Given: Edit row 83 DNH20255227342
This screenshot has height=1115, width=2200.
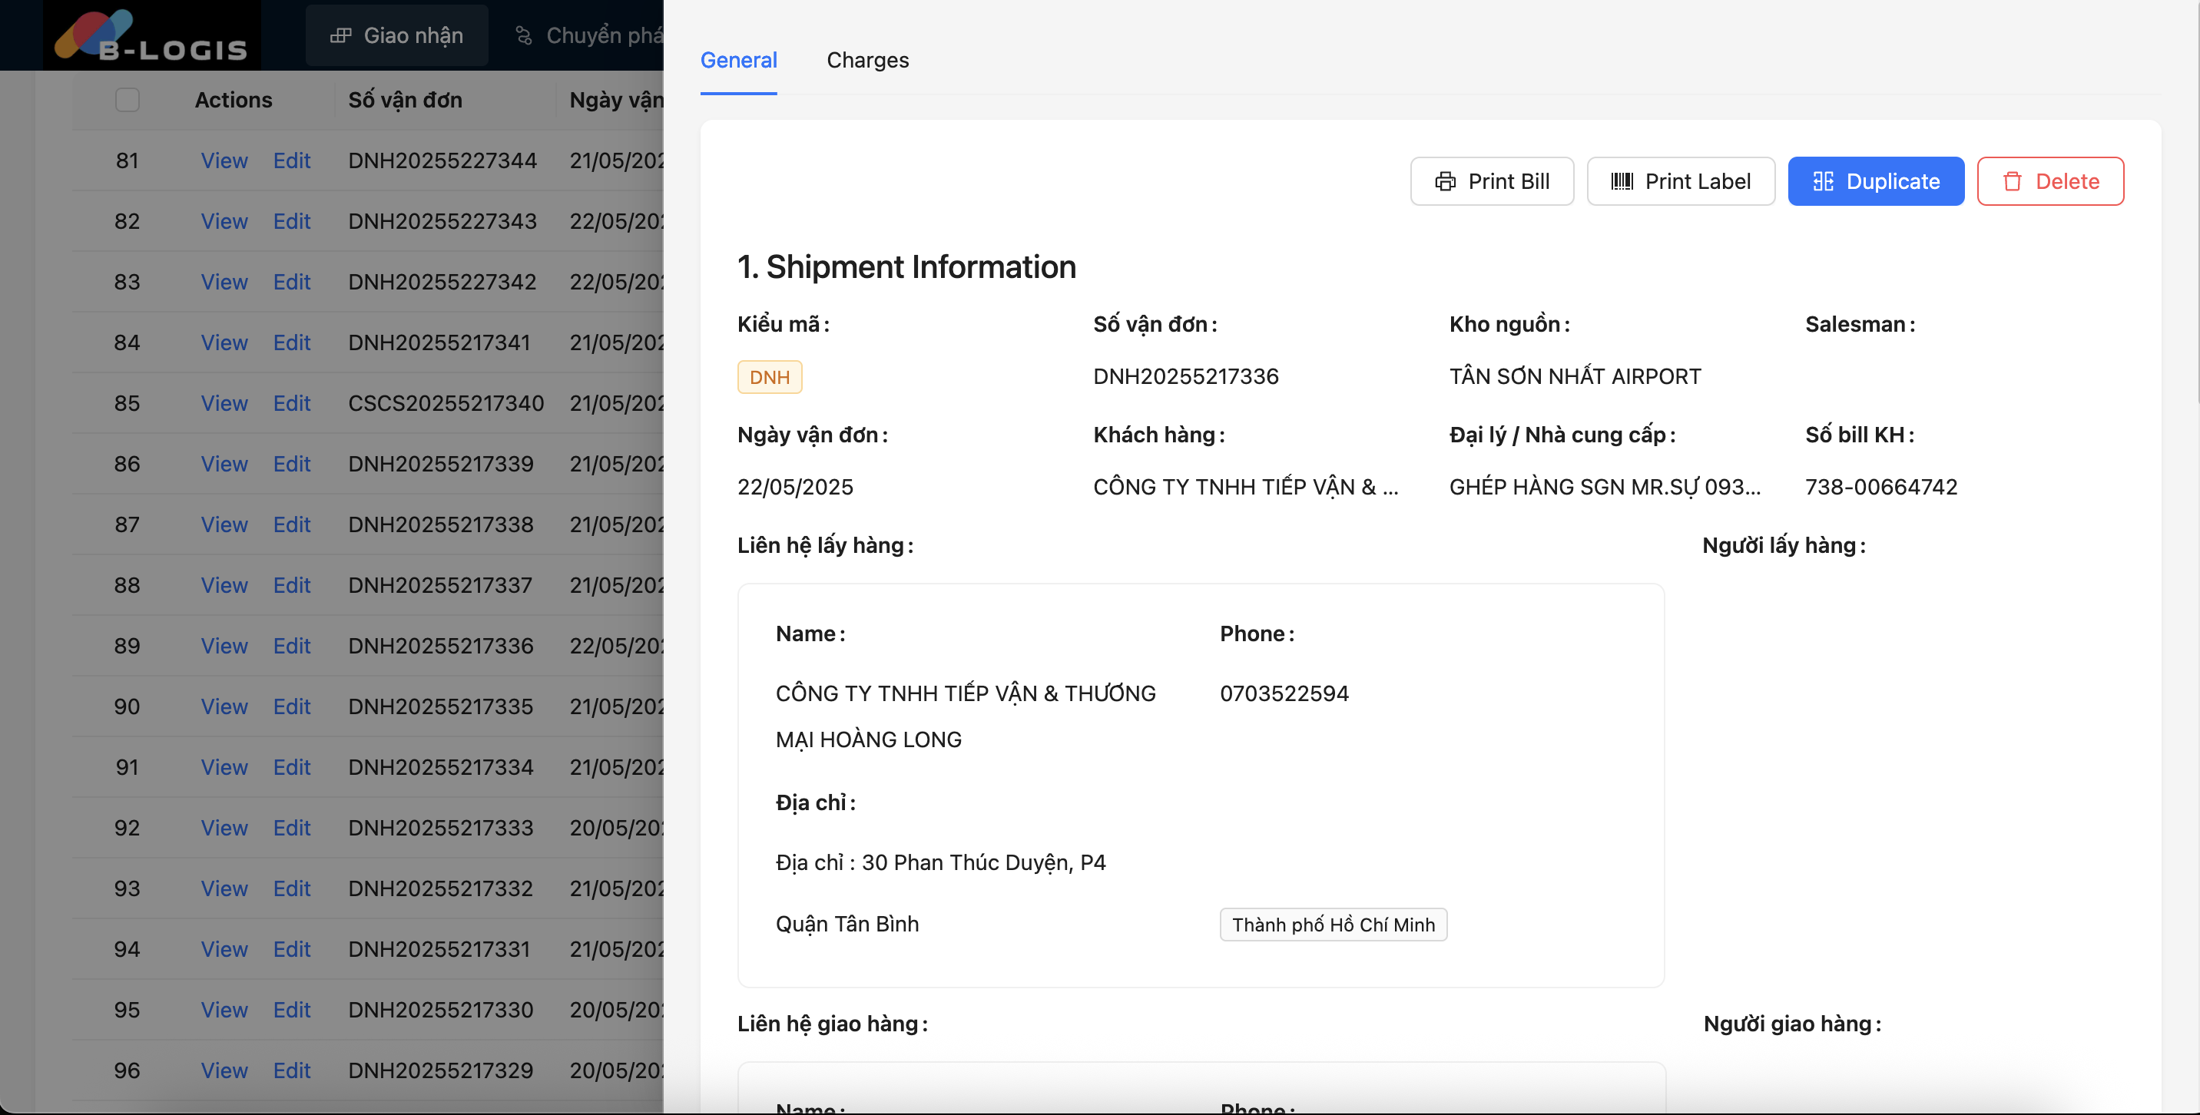Looking at the screenshot, I should tap(291, 282).
